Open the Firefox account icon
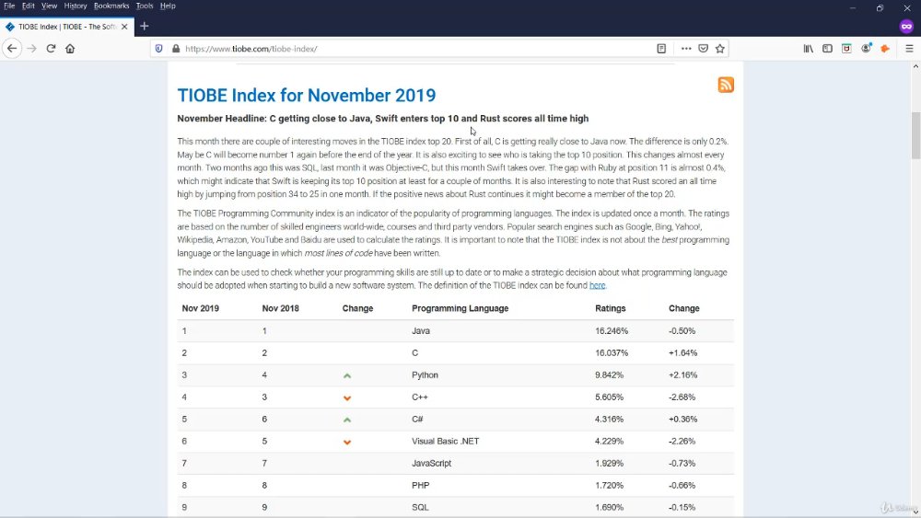The width and height of the screenshot is (921, 518). [x=866, y=49]
